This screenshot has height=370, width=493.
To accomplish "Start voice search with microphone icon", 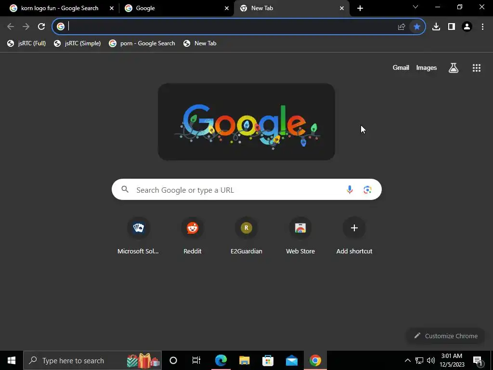I will point(350,190).
